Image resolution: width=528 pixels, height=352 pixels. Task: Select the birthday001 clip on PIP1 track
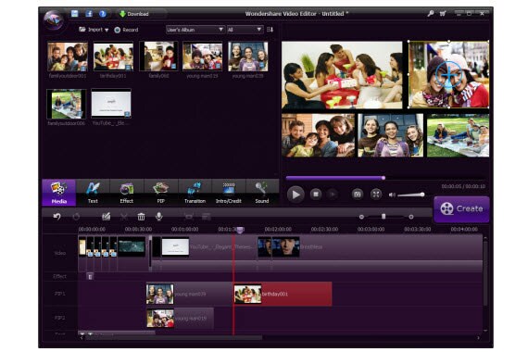tap(283, 294)
